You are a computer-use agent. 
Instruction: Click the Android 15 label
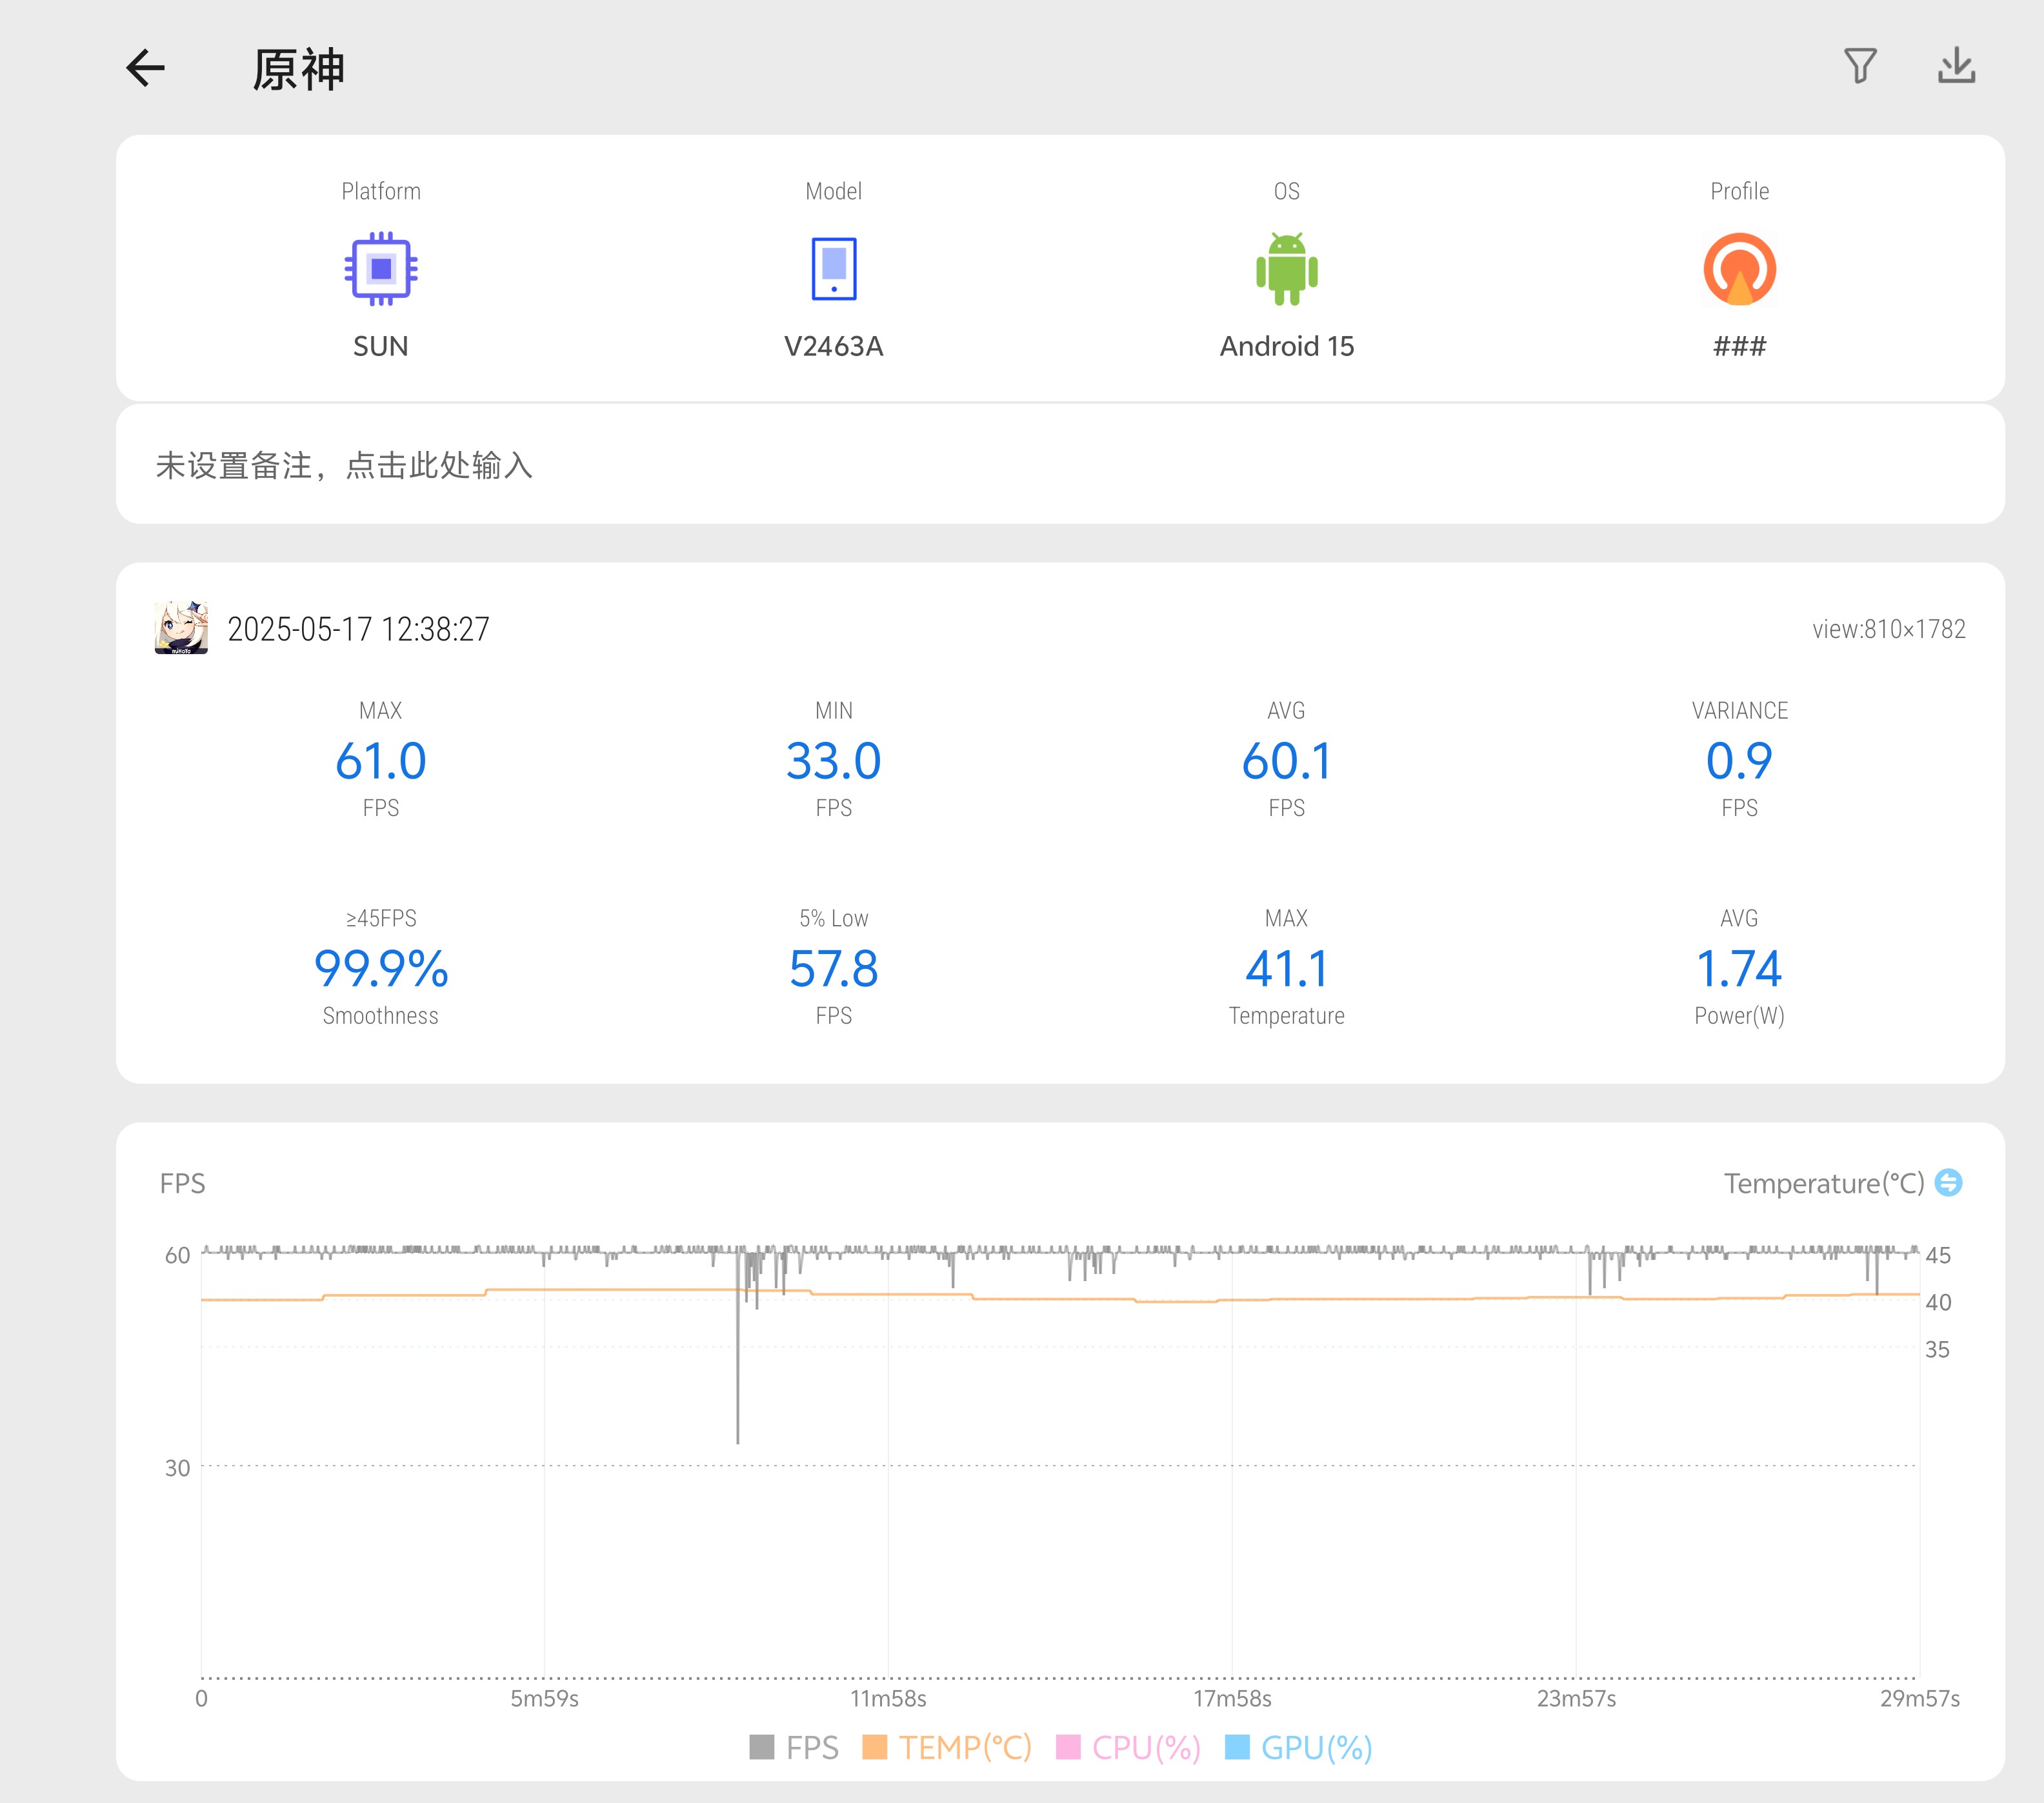coord(1287,346)
